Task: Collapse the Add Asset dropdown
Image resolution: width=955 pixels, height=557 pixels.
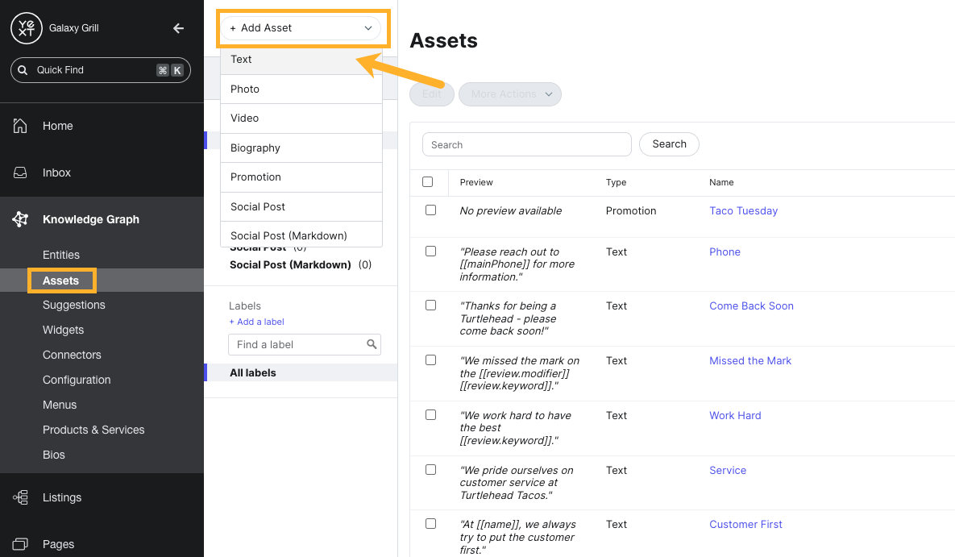Action: pyautogui.click(x=367, y=28)
